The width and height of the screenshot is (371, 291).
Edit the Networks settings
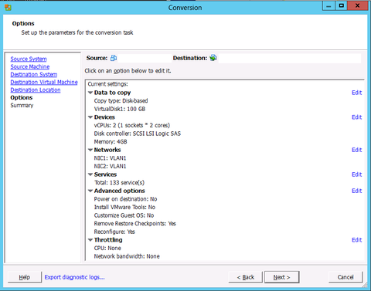coord(357,150)
